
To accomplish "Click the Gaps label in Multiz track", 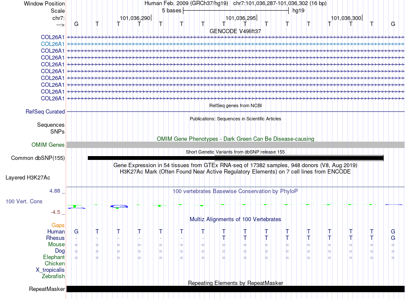I will 58,225.
